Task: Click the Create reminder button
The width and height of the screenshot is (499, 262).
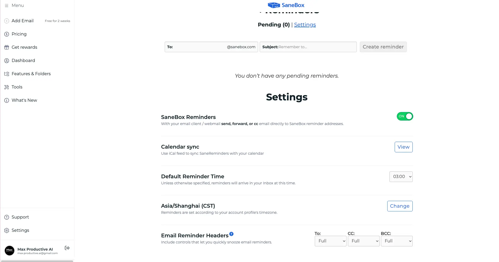Action: click(x=383, y=47)
